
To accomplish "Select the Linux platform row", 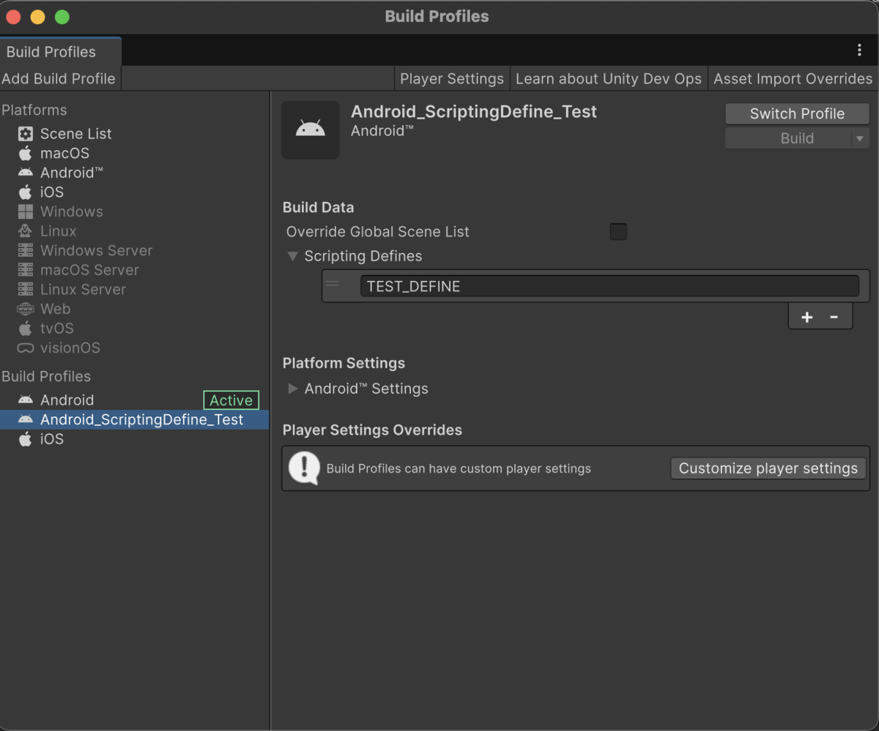I will 135,231.
